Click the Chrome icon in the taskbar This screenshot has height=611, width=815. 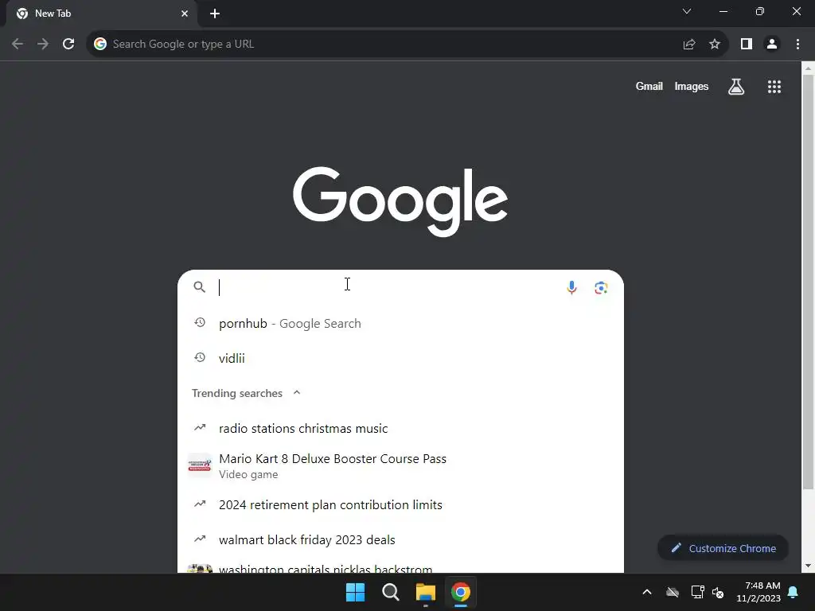461,592
